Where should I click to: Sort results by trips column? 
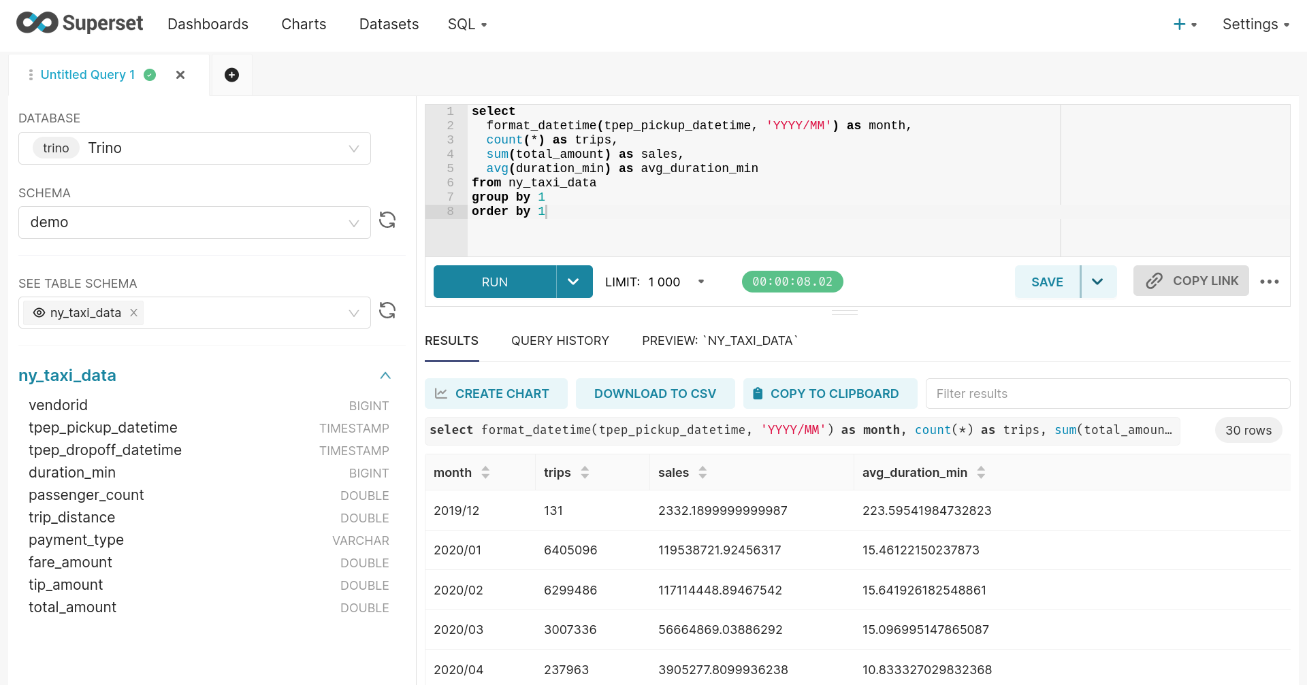585,472
